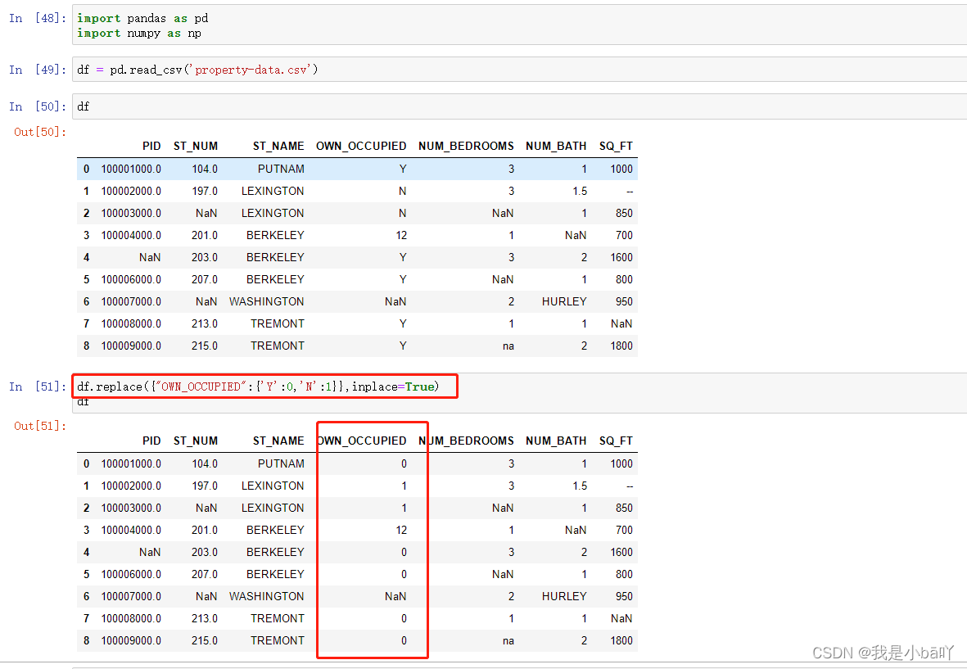Click NUM_BATH value 1.5 in the Out[50] table
This screenshot has height=669, width=967.
click(580, 191)
